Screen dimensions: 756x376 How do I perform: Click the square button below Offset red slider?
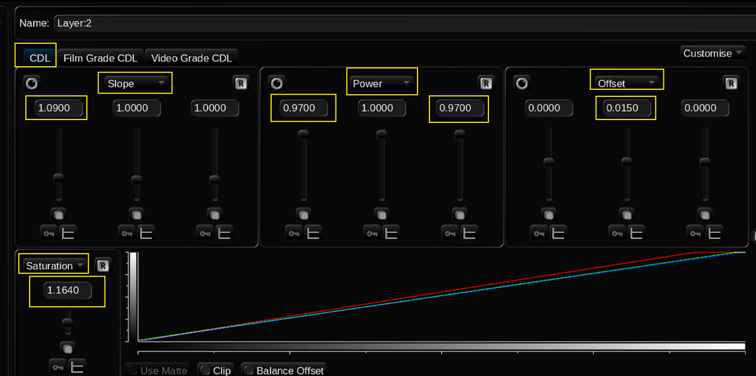[549, 214]
